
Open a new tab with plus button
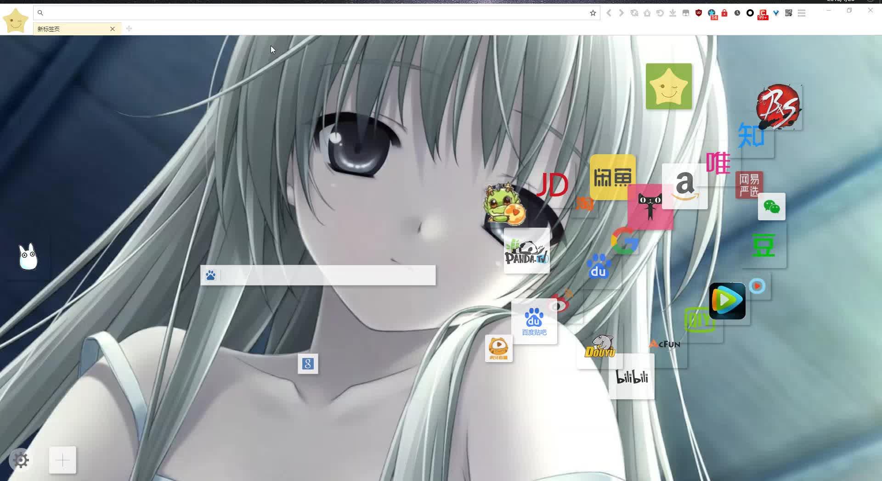[x=129, y=28]
